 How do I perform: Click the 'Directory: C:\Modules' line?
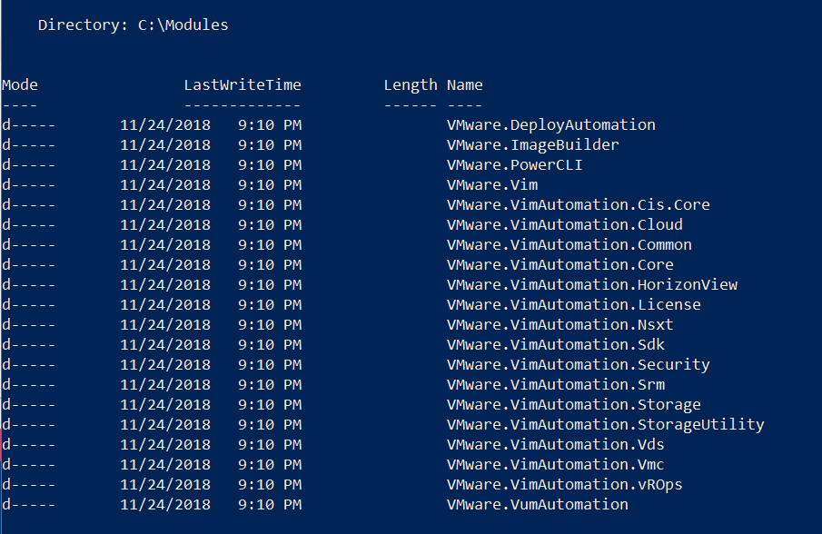134,25
